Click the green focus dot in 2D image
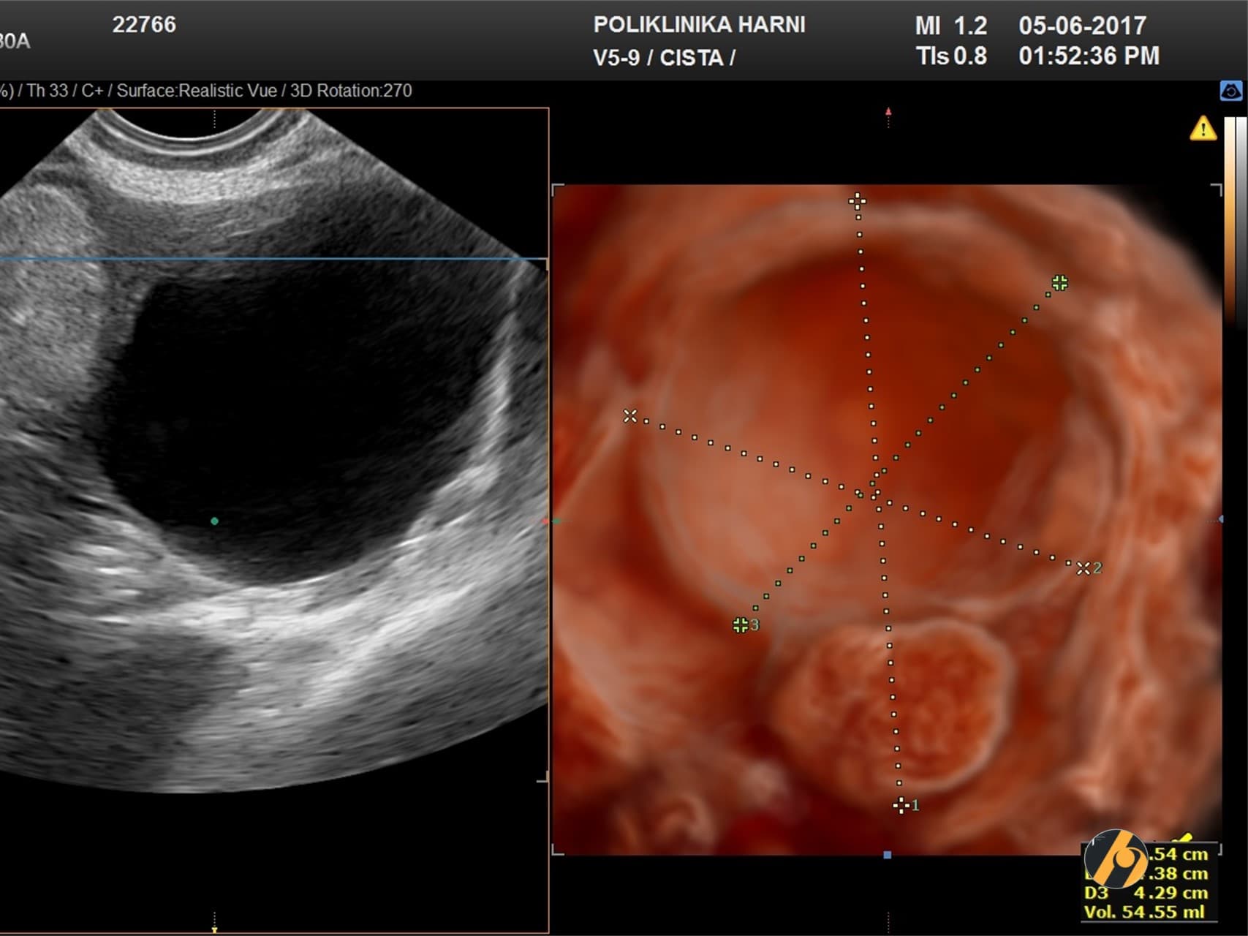Viewport: 1248px width, 936px height. [214, 521]
